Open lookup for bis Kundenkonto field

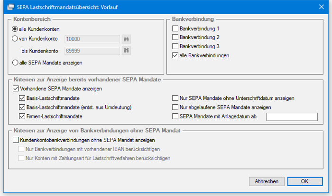(126, 51)
